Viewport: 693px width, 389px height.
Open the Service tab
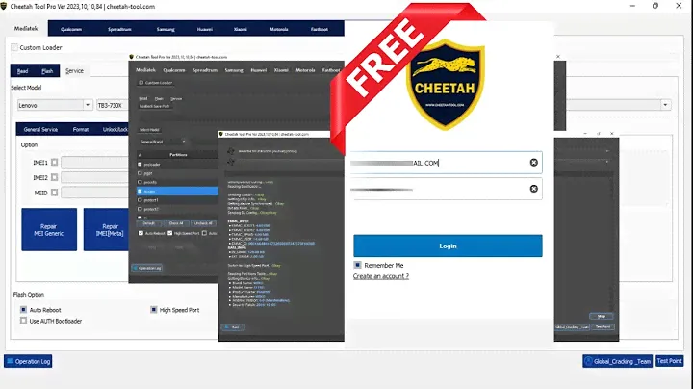(74, 71)
